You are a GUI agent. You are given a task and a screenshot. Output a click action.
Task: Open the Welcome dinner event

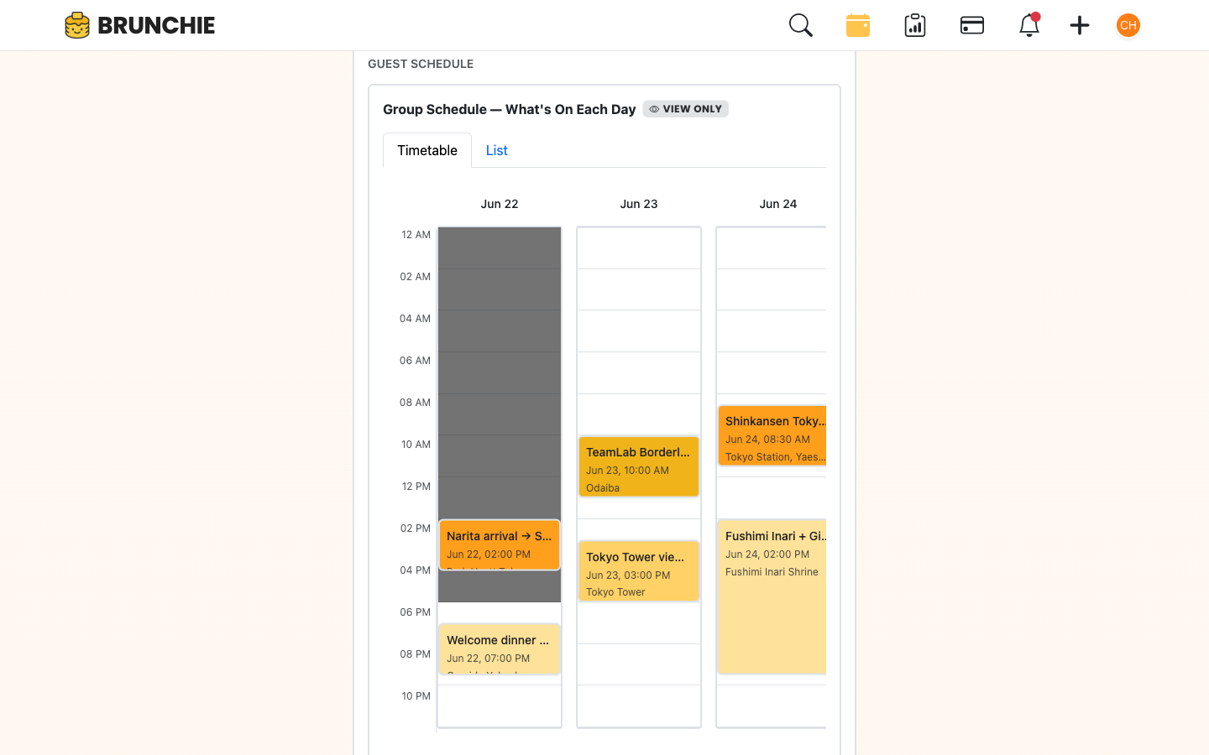500,649
